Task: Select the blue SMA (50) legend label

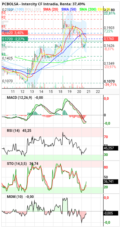Action: 69,10
